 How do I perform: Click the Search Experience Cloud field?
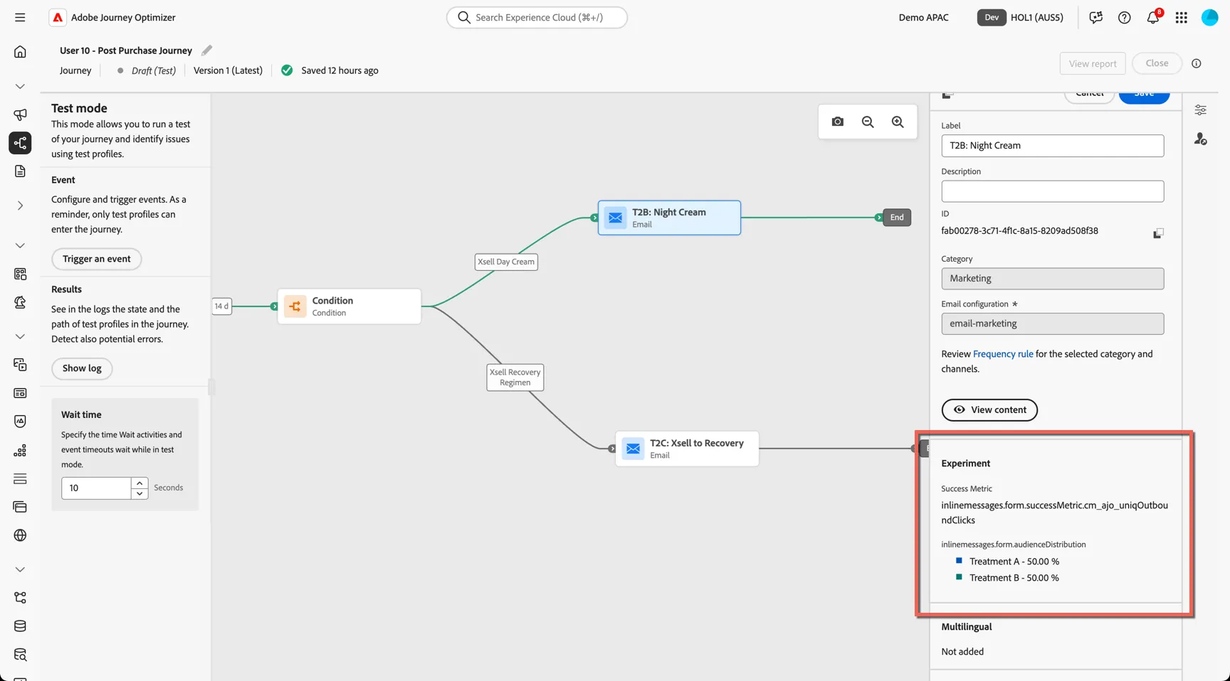coord(537,17)
